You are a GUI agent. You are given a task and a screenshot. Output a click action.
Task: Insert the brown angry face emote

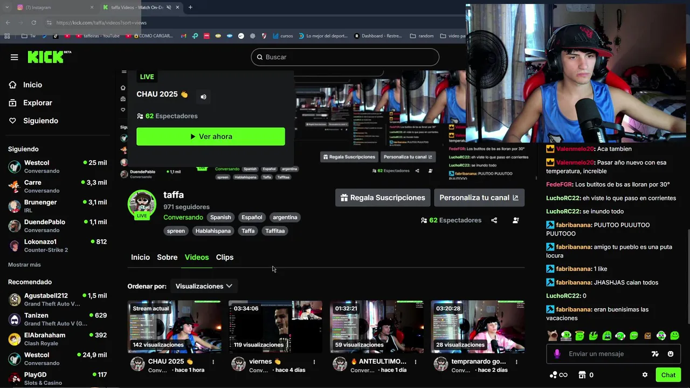(647, 336)
